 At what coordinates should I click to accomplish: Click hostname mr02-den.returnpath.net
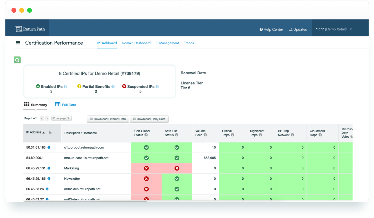(x=82, y=189)
